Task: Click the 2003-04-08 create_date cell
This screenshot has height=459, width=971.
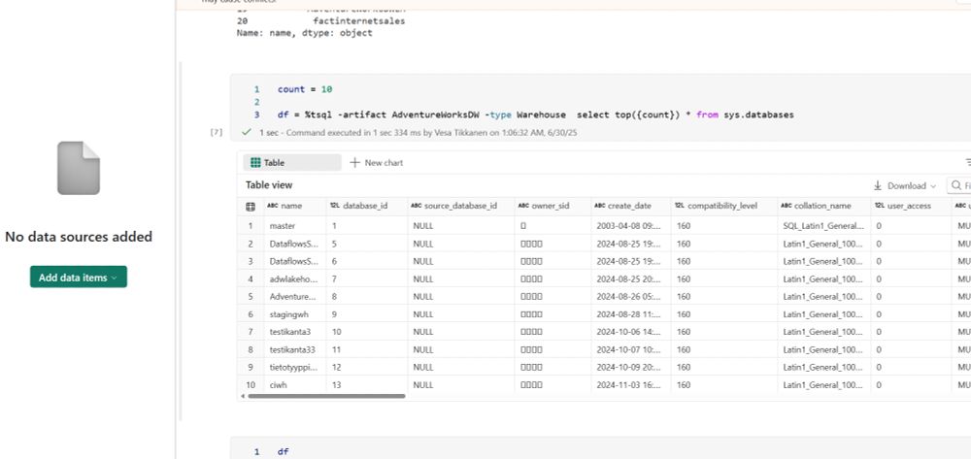Action: (x=630, y=226)
